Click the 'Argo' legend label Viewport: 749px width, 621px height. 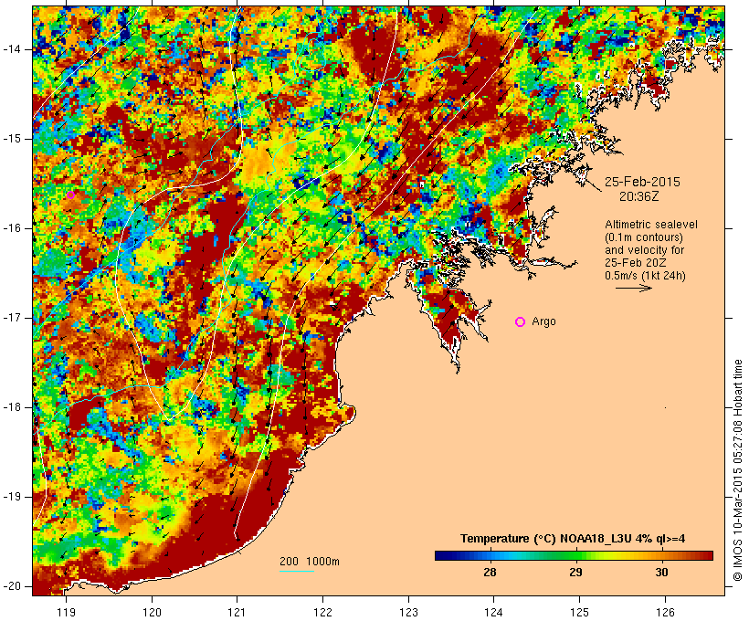click(x=544, y=321)
